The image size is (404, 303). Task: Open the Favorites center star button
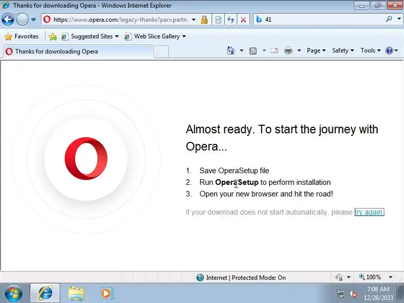coord(21,36)
